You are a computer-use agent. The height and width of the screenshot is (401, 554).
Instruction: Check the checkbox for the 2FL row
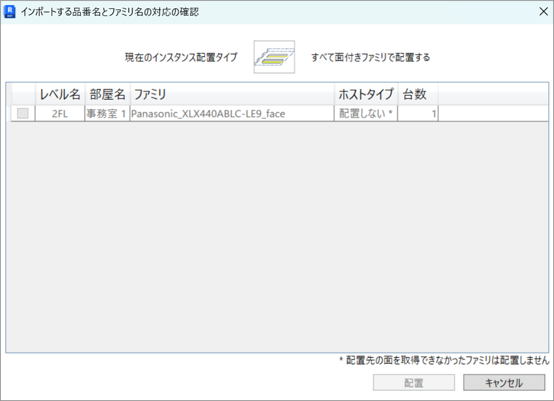[23, 114]
